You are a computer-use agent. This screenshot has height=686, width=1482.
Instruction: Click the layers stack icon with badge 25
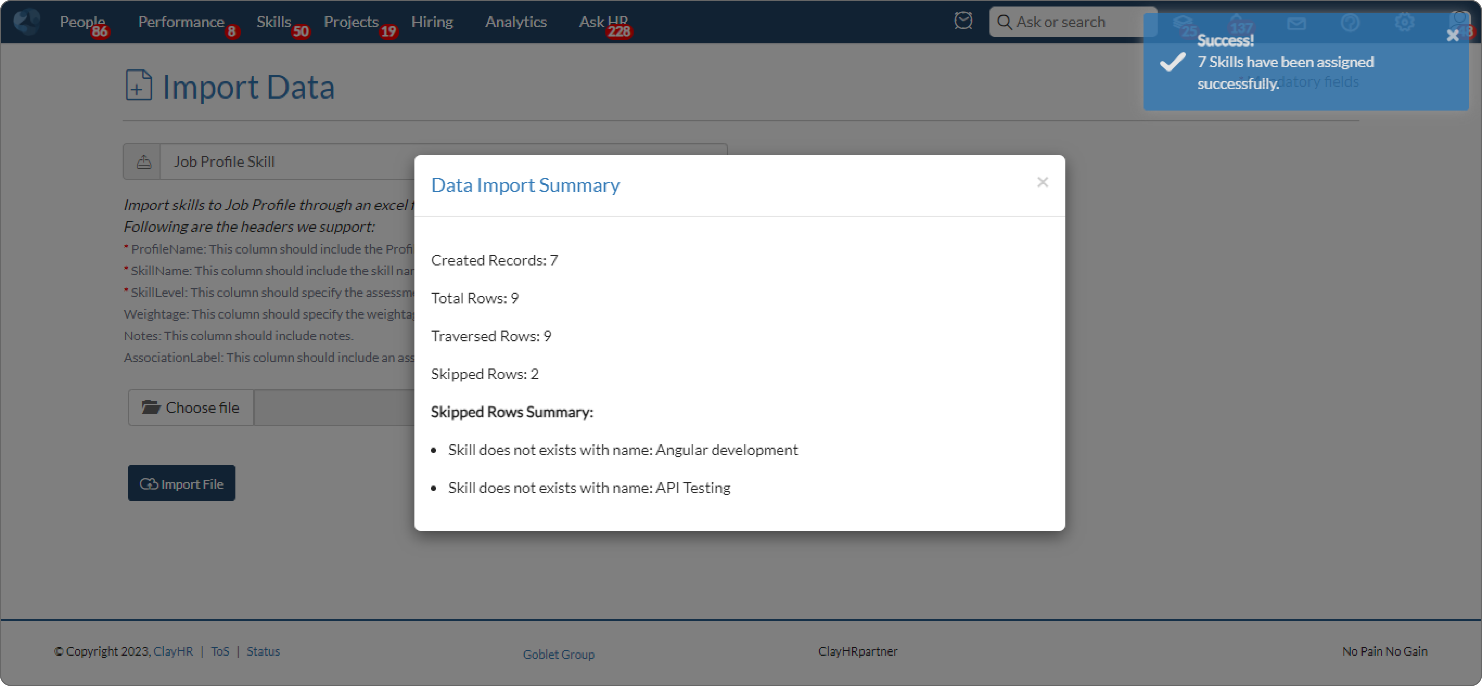pyautogui.click(x=1183, y=24)
